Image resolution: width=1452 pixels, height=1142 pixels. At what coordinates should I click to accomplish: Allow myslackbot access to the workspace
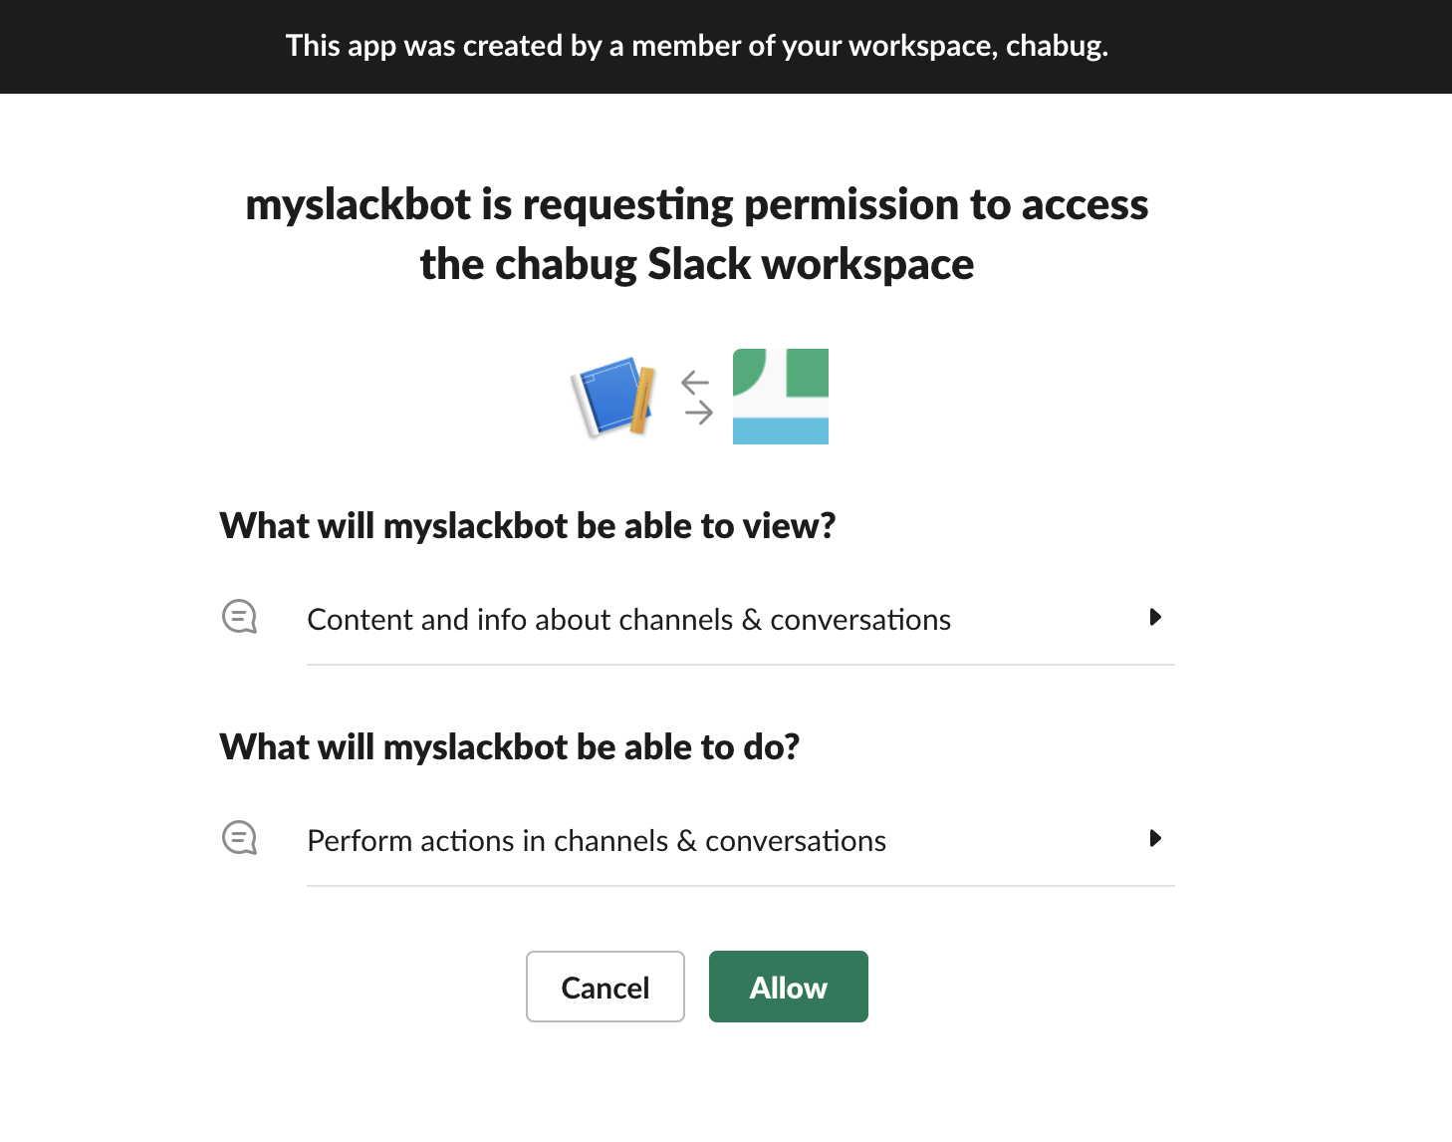(789, 987)
